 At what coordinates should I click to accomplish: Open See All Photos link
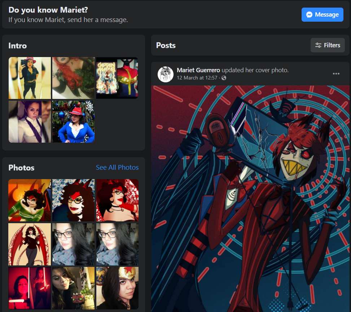117,168
